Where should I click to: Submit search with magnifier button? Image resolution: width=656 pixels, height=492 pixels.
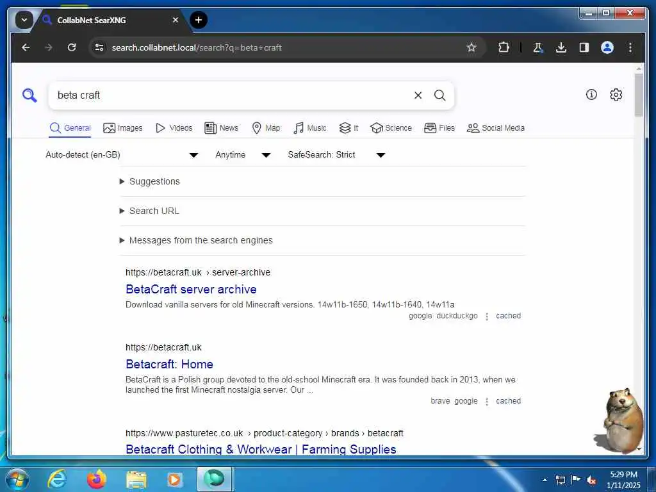(439, 95)
